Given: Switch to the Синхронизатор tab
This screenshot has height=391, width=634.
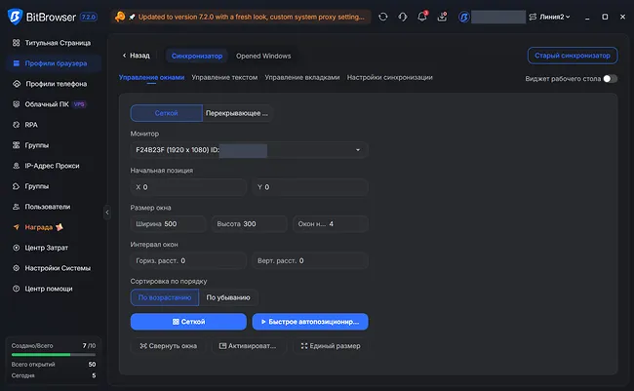Looking at the screenshot, I should 197,56.
